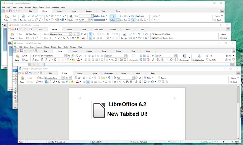The image size is (243, 145).
Task: Click the red font color icon in Writer
Action: tap(77, 82)
